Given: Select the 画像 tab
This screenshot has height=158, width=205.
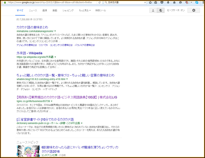Looking at the screenshot, I should coord(45,10).
